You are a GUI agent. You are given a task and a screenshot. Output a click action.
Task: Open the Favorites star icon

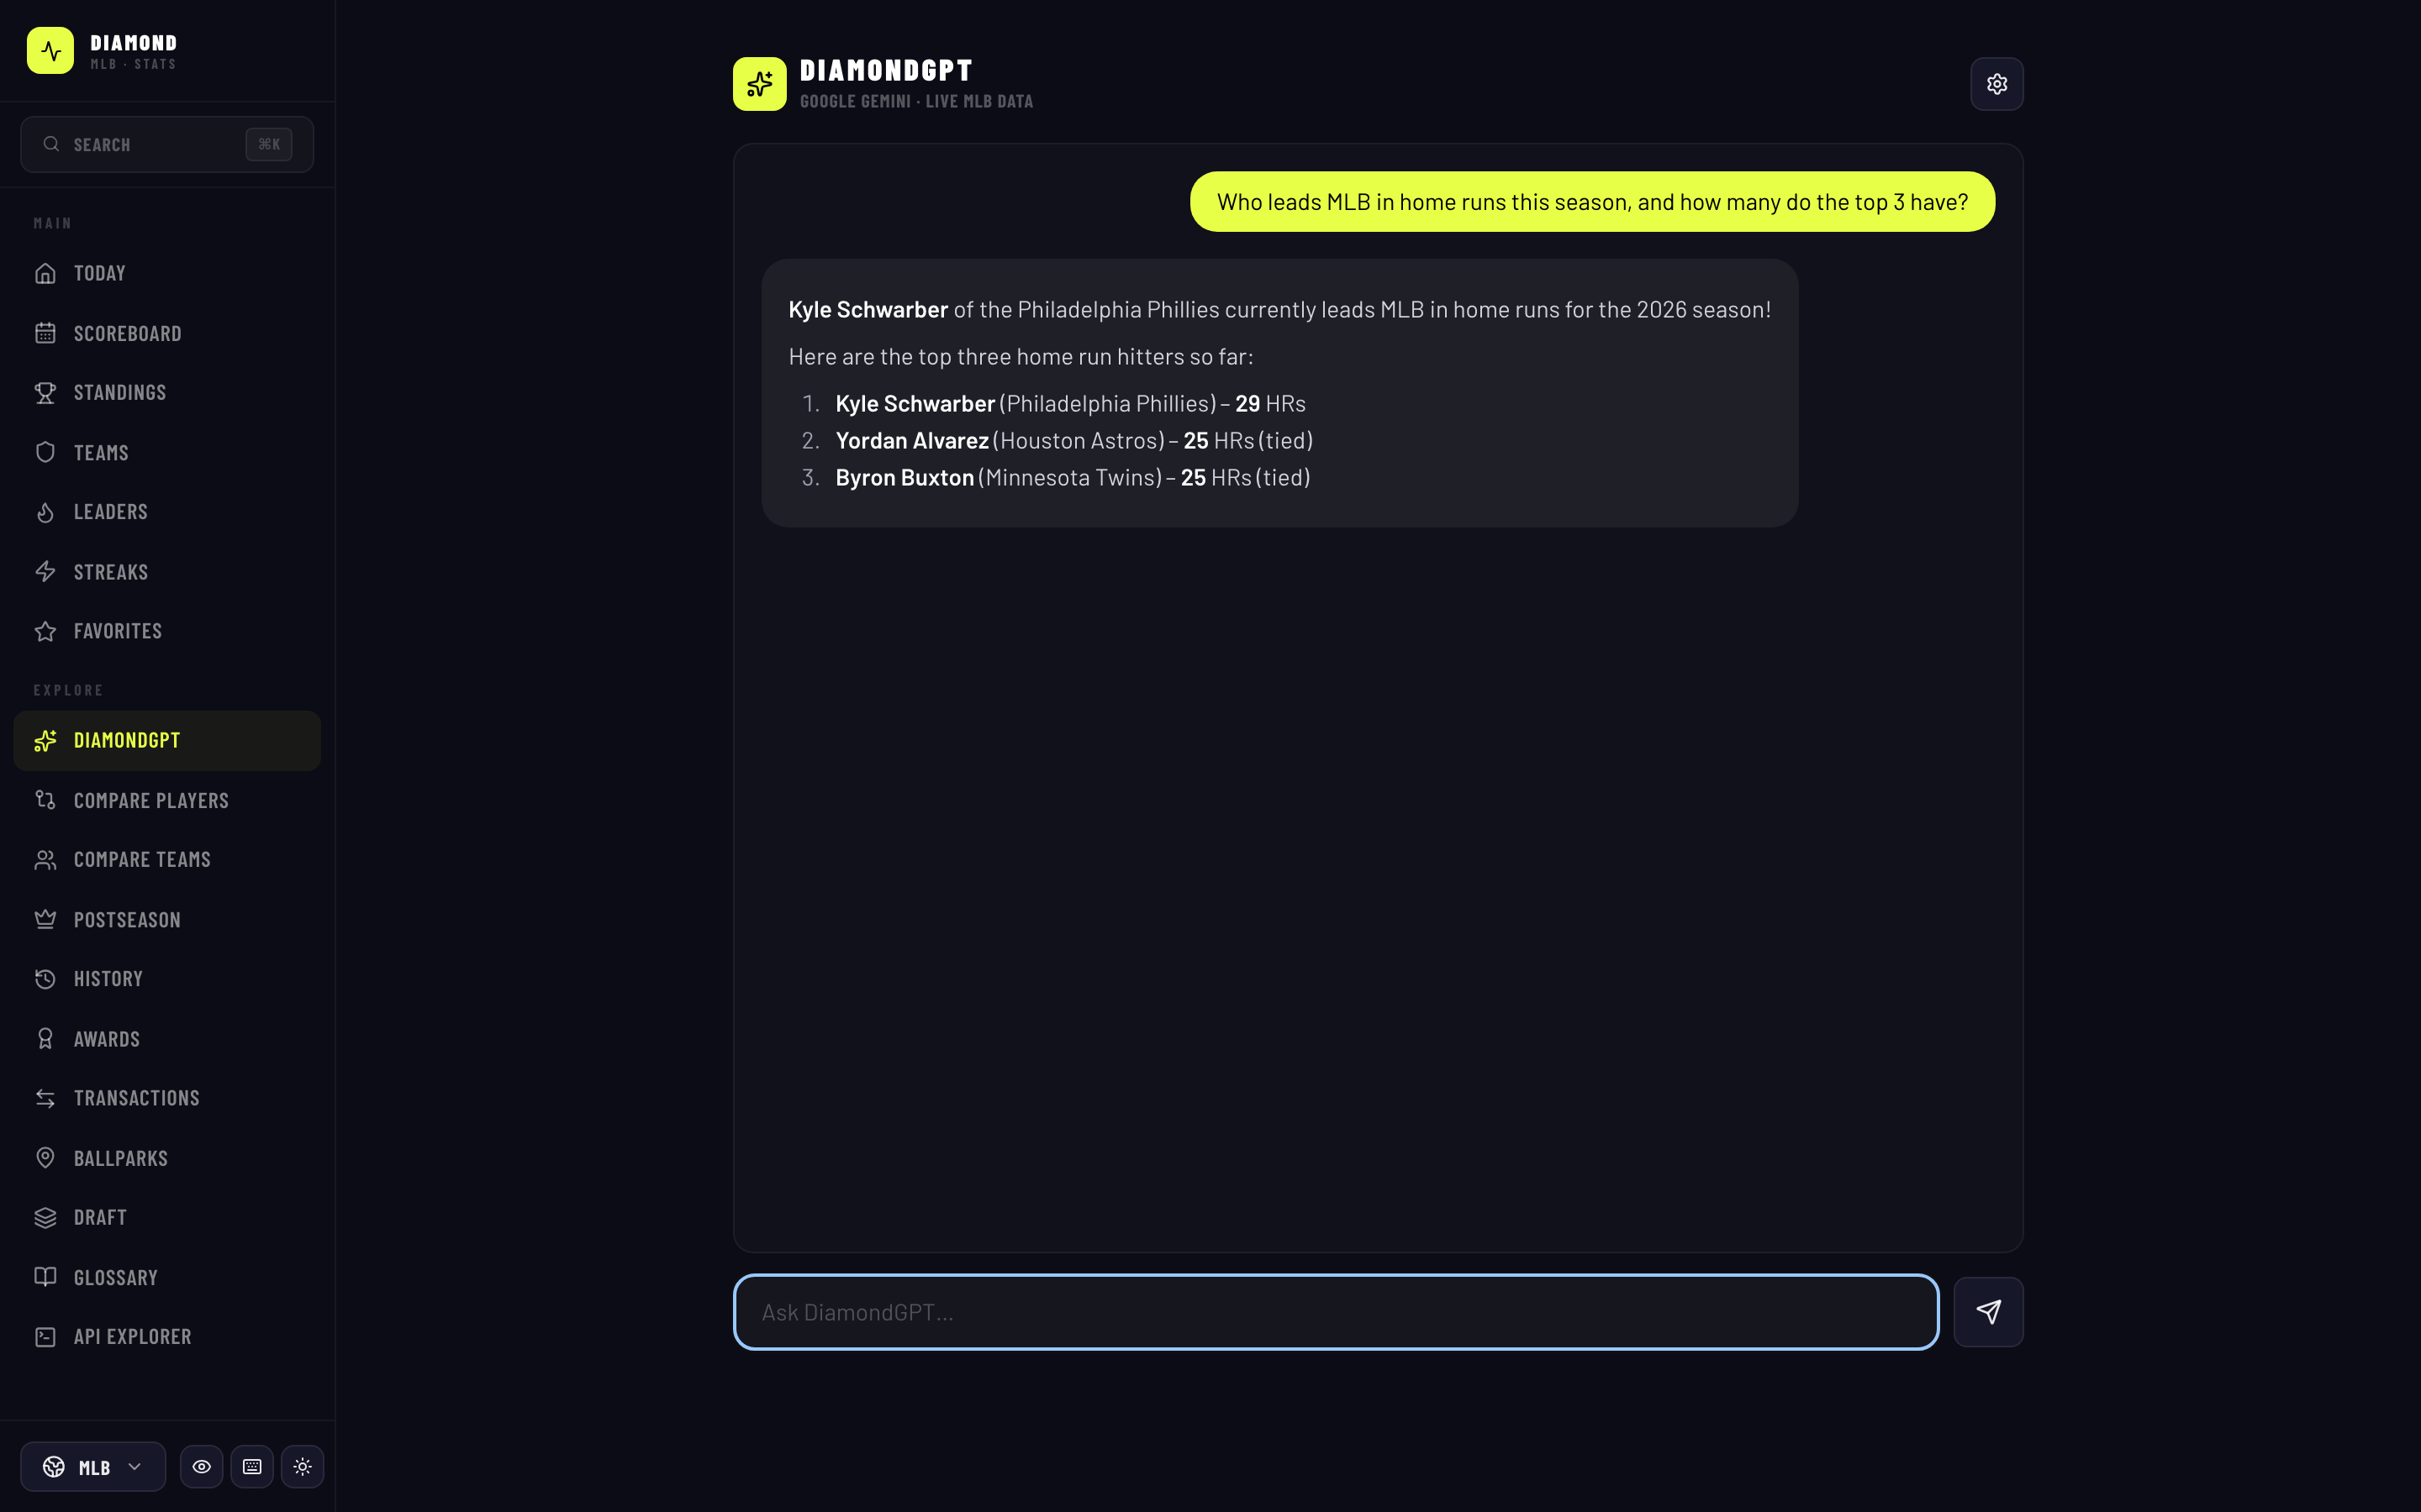point(45,631)
